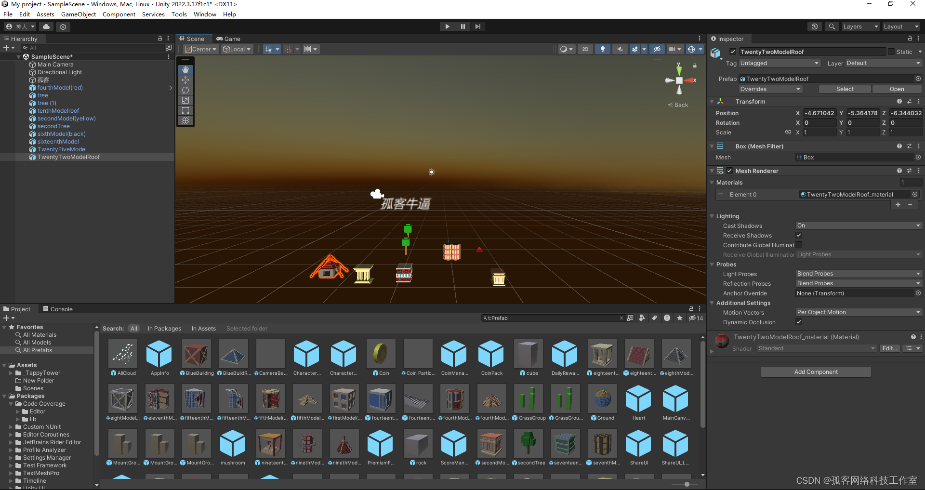This screenshot has height=490, width=925.
Task: Click Select next to the prefab Overrides dropdown
Action: 845,89
